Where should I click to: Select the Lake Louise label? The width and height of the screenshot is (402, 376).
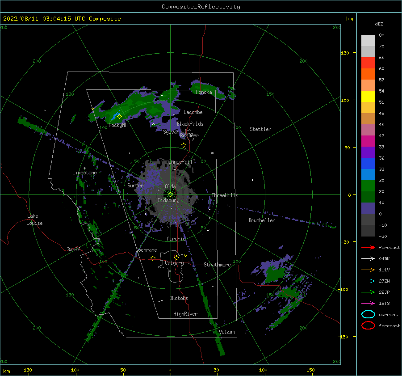click(34, 220)
